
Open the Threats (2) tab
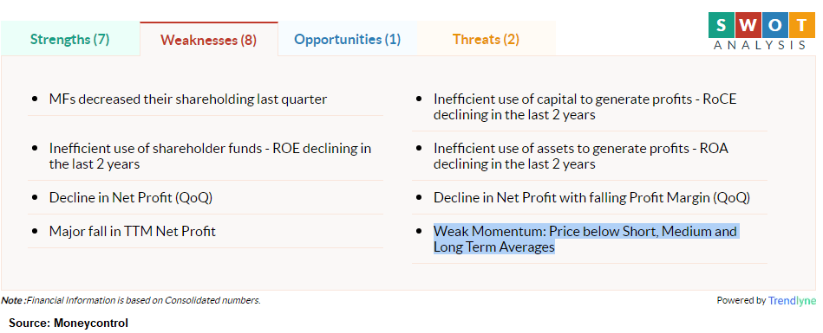pyautogui.click(x=486, y=39)
